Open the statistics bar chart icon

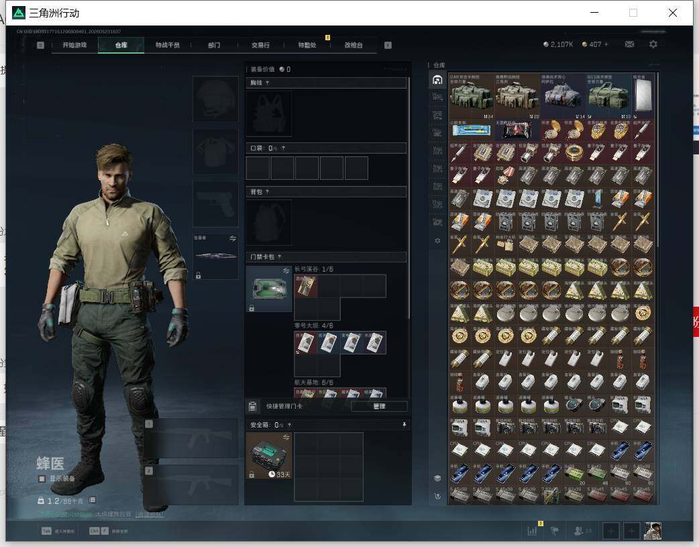[x=532, y=531]
